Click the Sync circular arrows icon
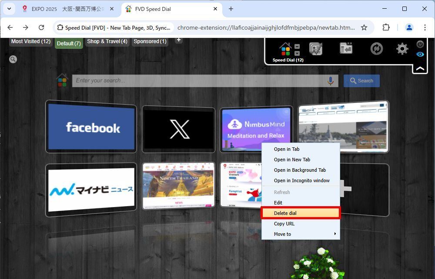Image resolution: width=435 pixels, height=279 pixels. pos(376,49)
